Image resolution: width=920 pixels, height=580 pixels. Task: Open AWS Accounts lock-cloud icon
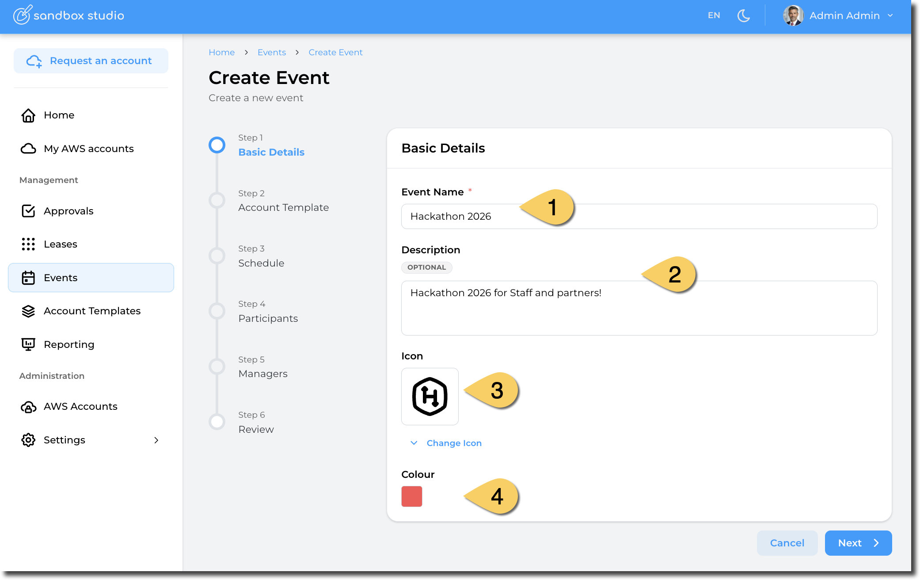(x=28, y=407)
